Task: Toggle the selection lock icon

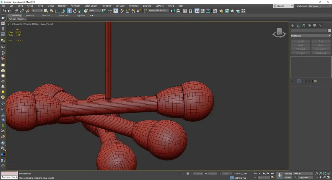Action: [x=183, y=174]
